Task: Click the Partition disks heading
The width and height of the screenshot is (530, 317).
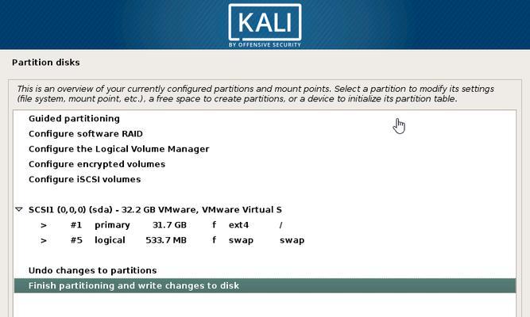Action: click(46, 63)
